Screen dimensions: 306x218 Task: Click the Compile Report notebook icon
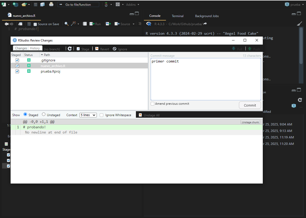pyautogui.click(x=85, y=24)
